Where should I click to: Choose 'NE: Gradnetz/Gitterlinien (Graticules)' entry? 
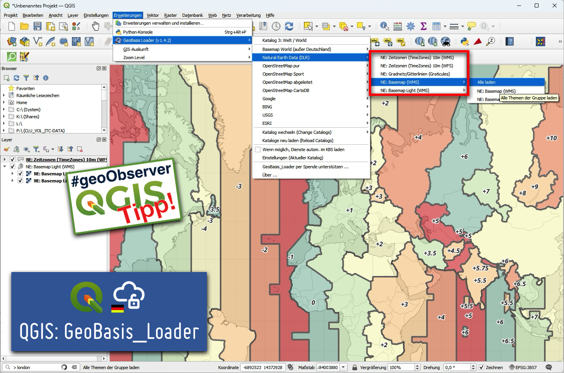[x=419, y=74]
